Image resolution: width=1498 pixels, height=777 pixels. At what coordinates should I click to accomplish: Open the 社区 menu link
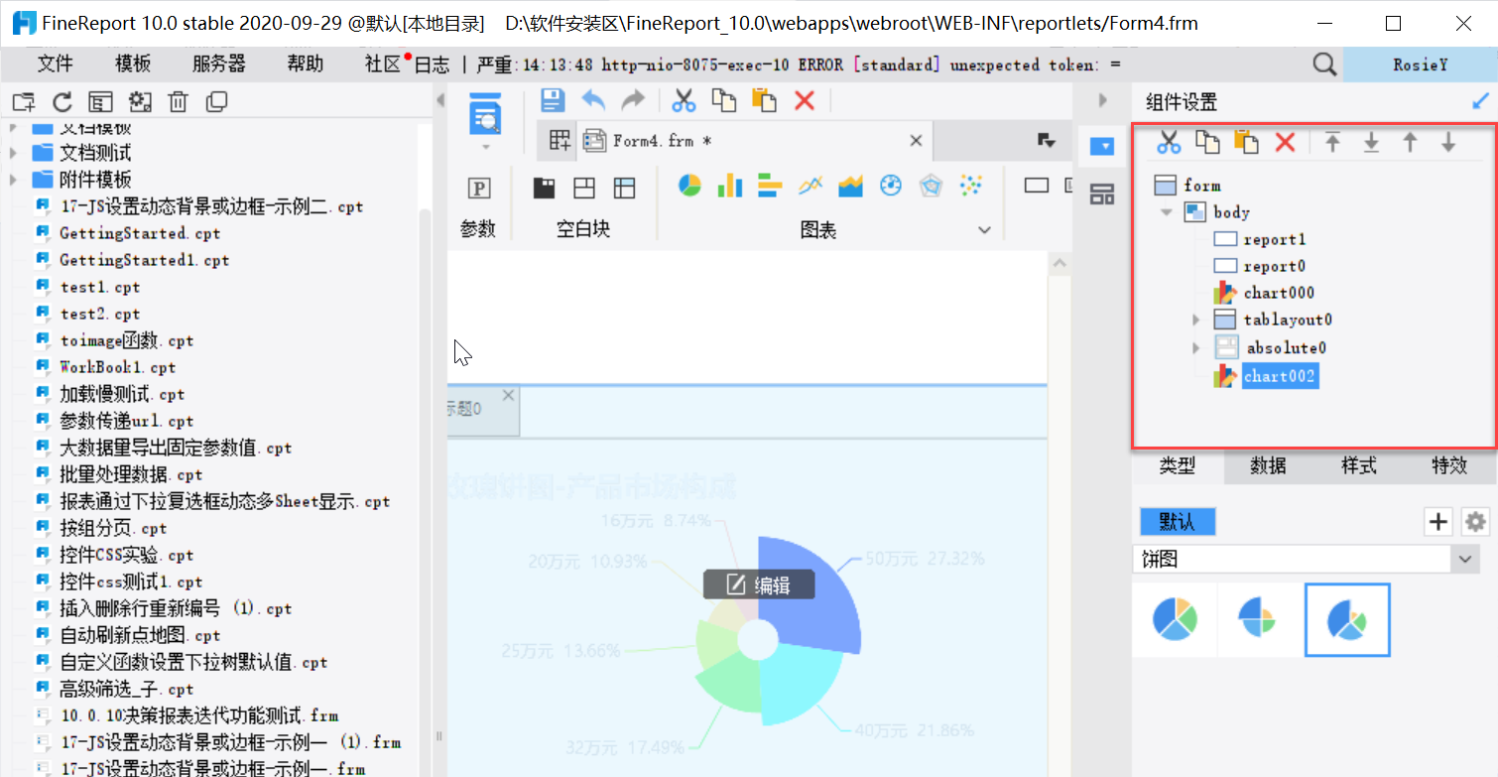pos(383,65)
